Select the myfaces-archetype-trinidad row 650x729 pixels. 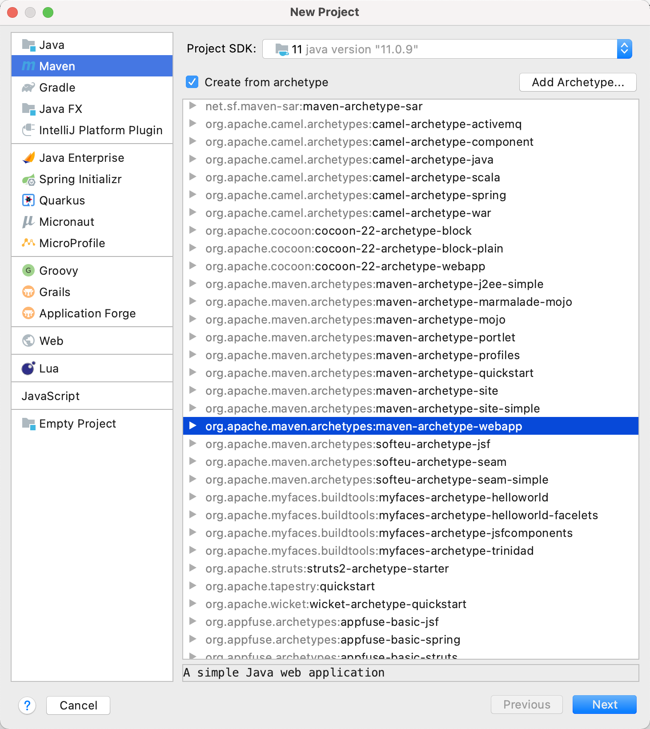[x=411, y=551]
